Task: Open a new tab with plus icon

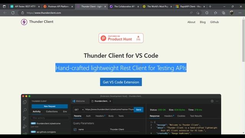Action: click(x=210, y=7)
